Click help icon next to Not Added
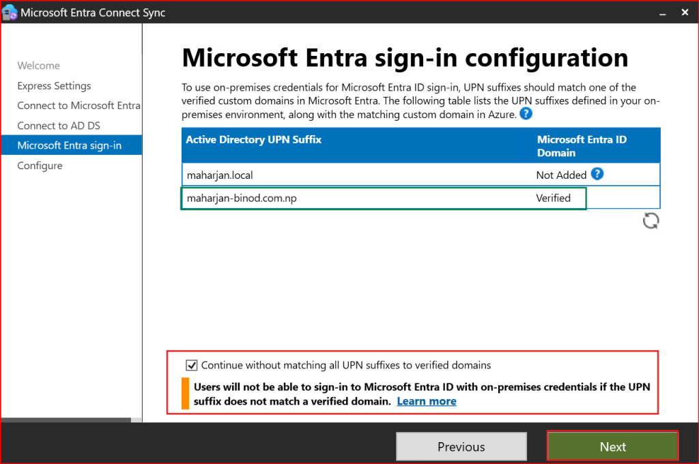 pos(597,174)
